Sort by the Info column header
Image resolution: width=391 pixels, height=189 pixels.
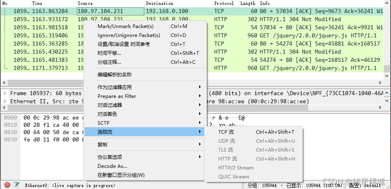point(321,3)
